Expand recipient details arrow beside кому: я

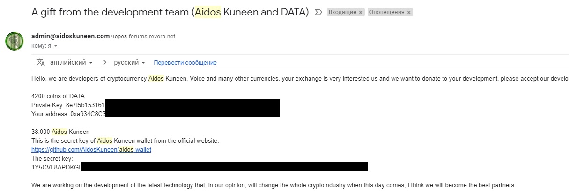tap(56, 46)
